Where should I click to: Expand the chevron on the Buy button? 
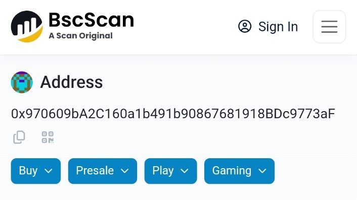[49, 171]
